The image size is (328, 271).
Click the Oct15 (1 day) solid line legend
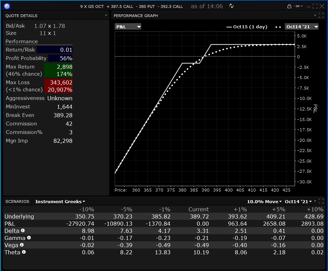pyautogui.click(x=247, y=27)
